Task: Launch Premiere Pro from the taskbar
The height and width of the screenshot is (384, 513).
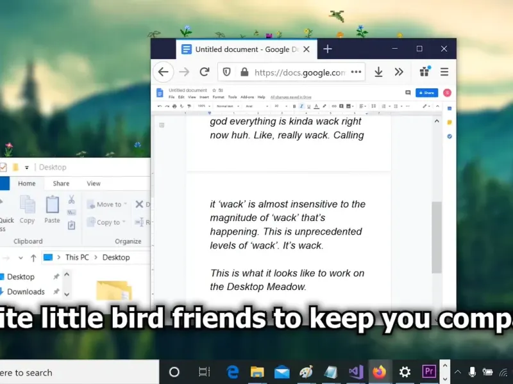Action: (x=429, y=372)
